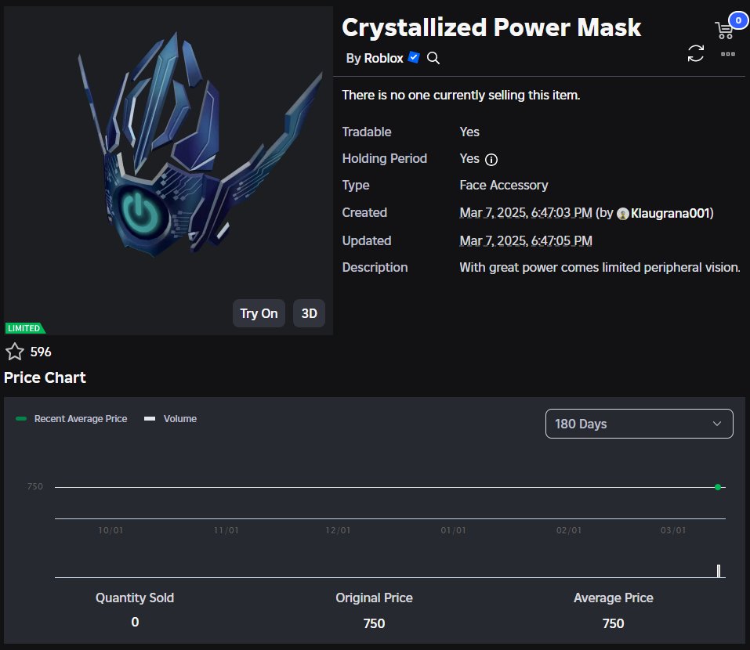Click the Face Accessory type value
This screenshot has width=750, height=650.
[x=504, y=186]
